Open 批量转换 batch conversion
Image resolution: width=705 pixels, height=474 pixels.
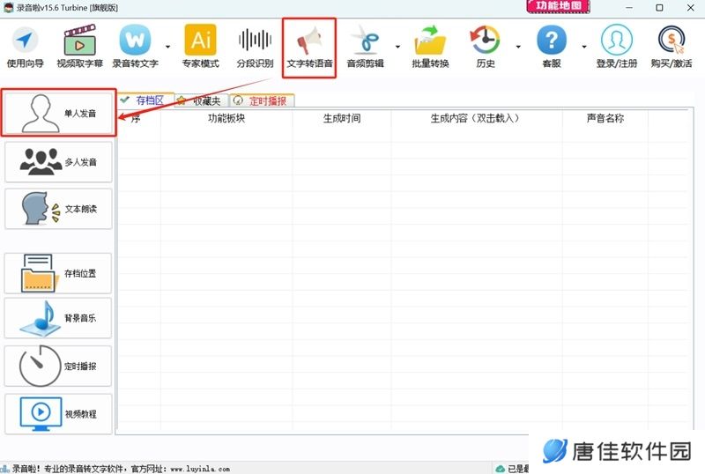430,47
